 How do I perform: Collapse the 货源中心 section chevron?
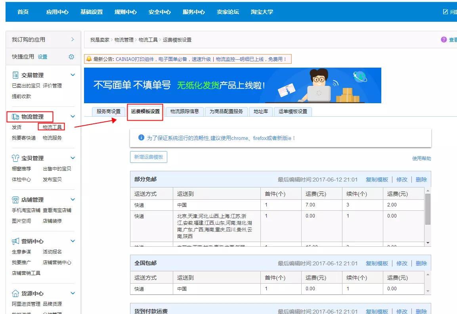point(73,293)
